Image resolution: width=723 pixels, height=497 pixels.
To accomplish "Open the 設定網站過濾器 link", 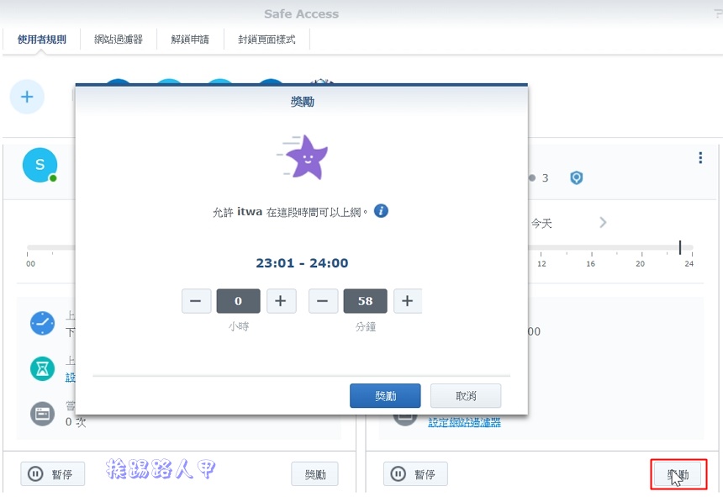I will 464,422.
